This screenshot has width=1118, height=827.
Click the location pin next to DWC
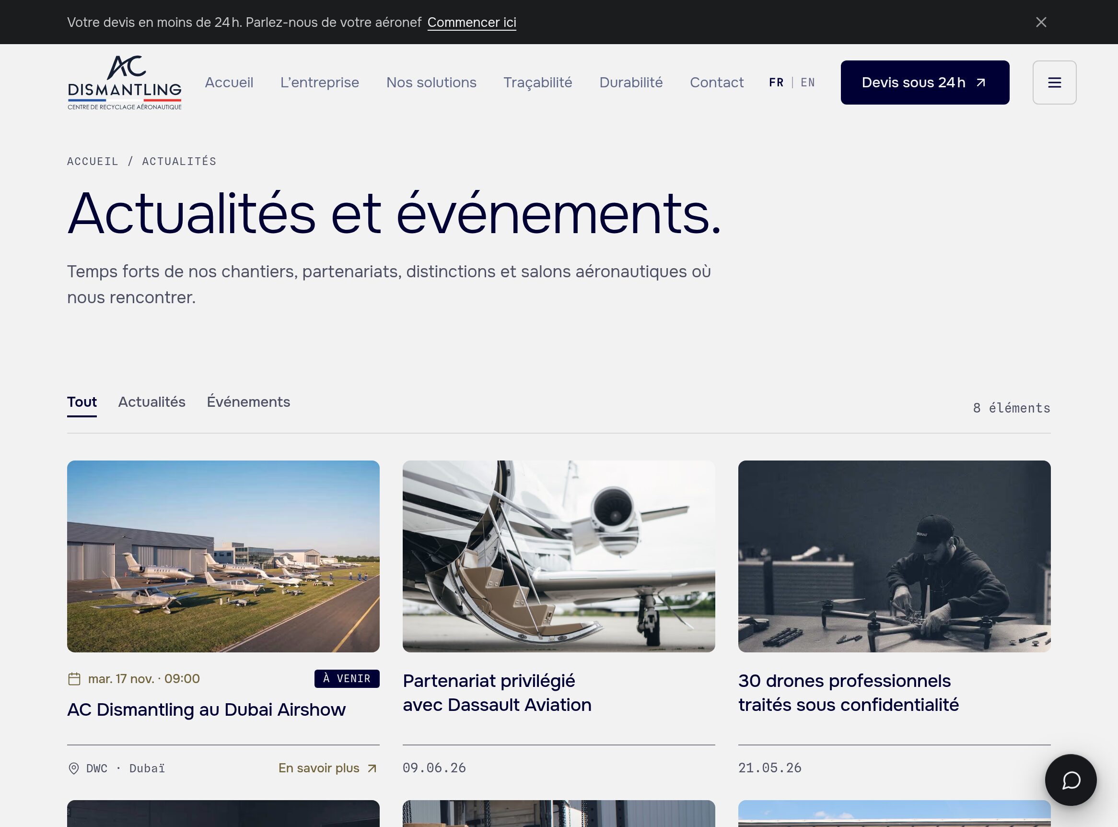pos(73,768)
